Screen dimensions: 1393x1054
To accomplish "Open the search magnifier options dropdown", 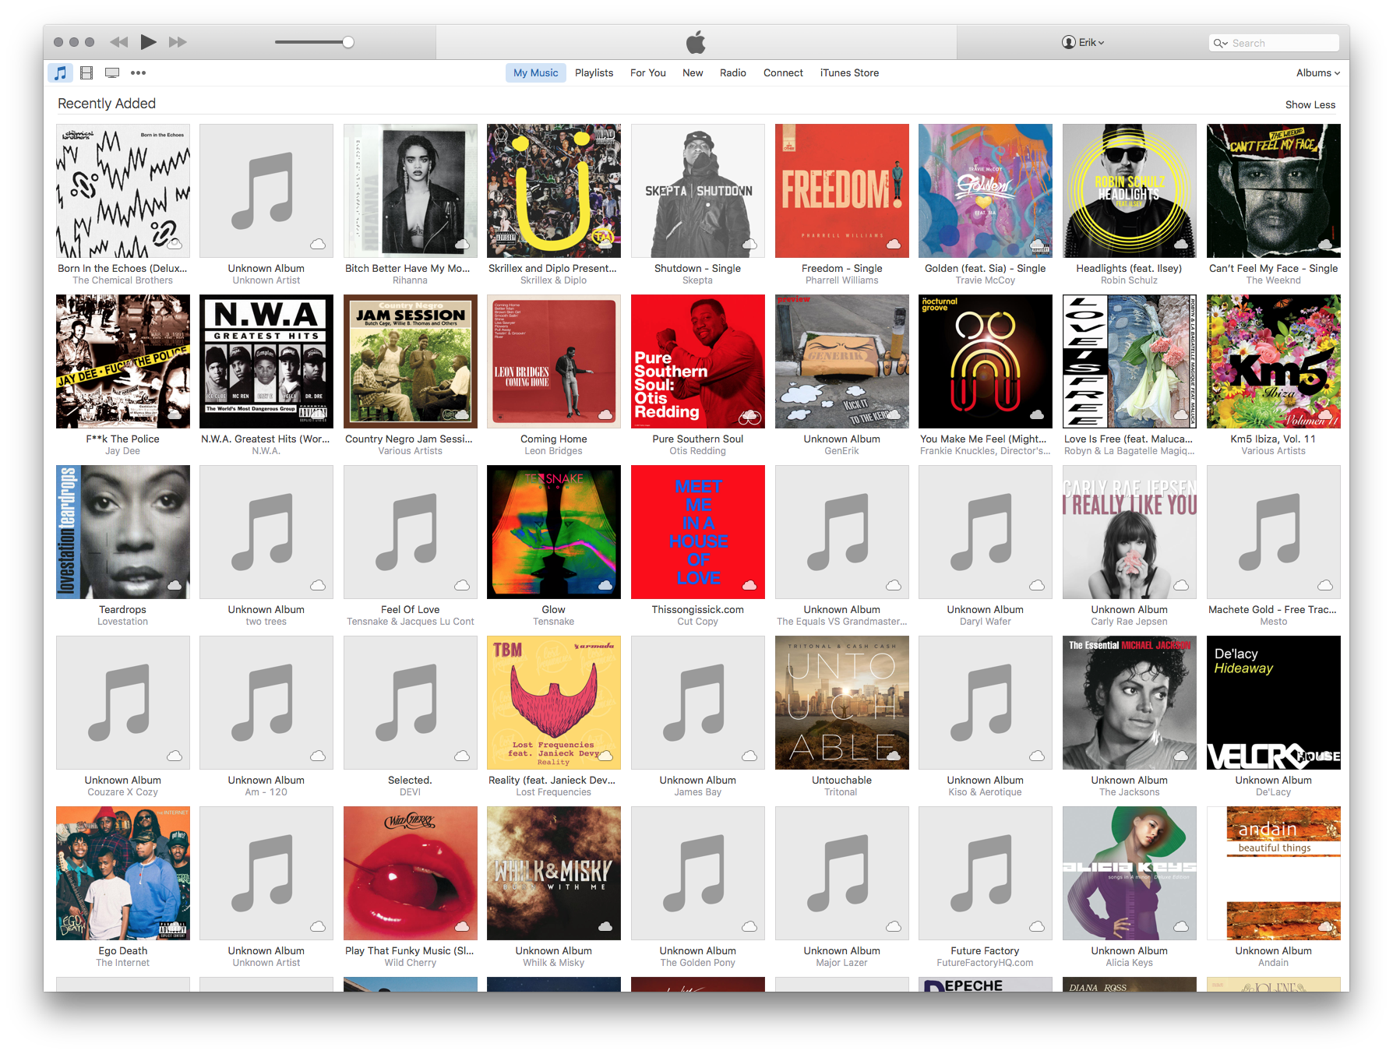I will [x=1220, y=43].
